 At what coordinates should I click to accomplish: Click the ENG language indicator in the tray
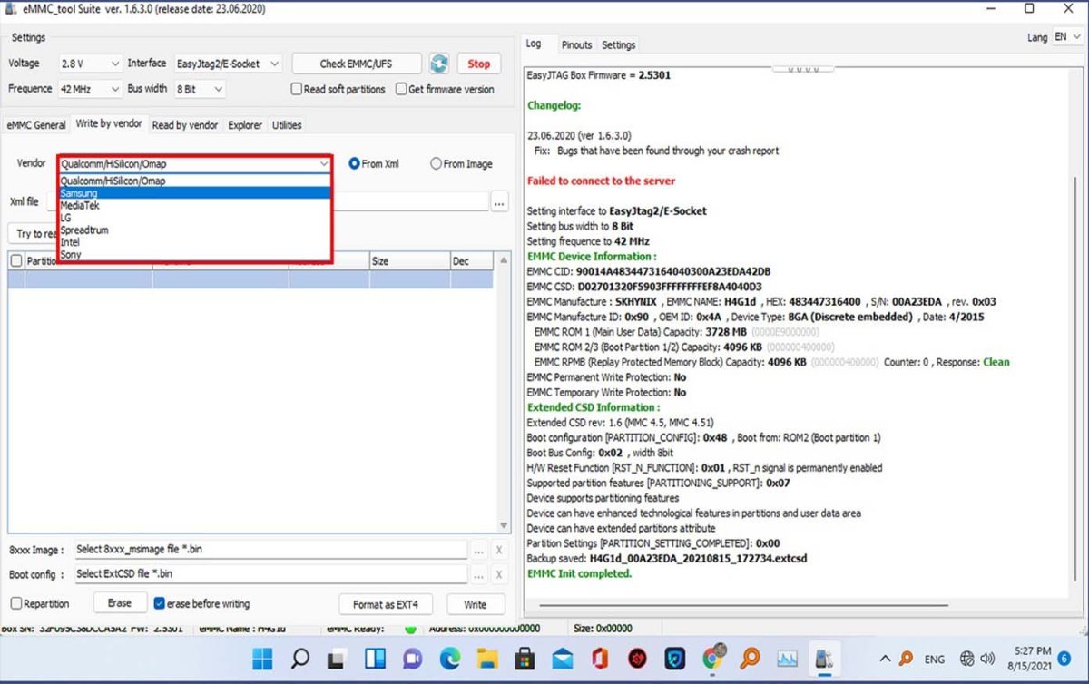tap(935, 660)
